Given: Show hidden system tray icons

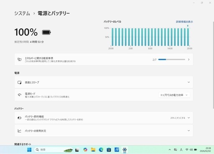Looking at the screenshot, I should coord(170,150).
